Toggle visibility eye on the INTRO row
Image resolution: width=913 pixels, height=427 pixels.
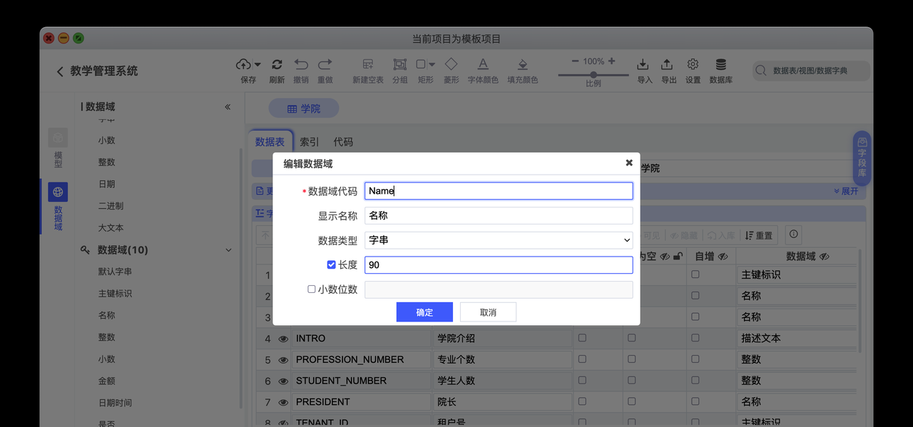(283, 339)
